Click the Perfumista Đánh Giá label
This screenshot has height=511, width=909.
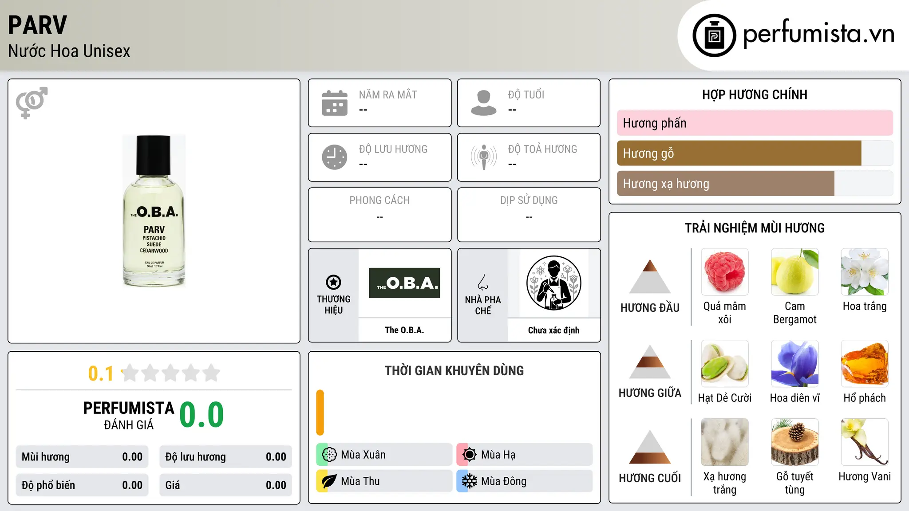(129, 415)
